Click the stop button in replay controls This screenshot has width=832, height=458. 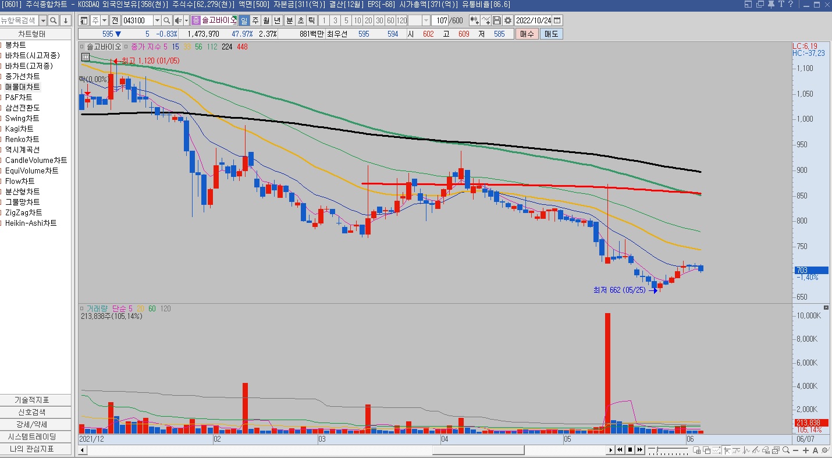[630, 450]
